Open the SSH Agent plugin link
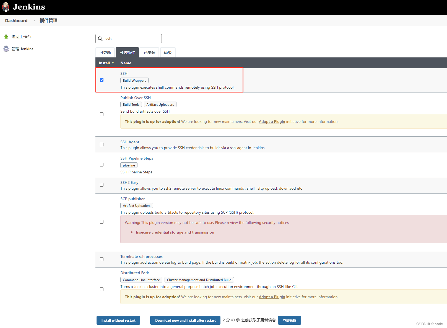Image resolution: width=447 pixels, height=328 pixels. coord(130,142)
